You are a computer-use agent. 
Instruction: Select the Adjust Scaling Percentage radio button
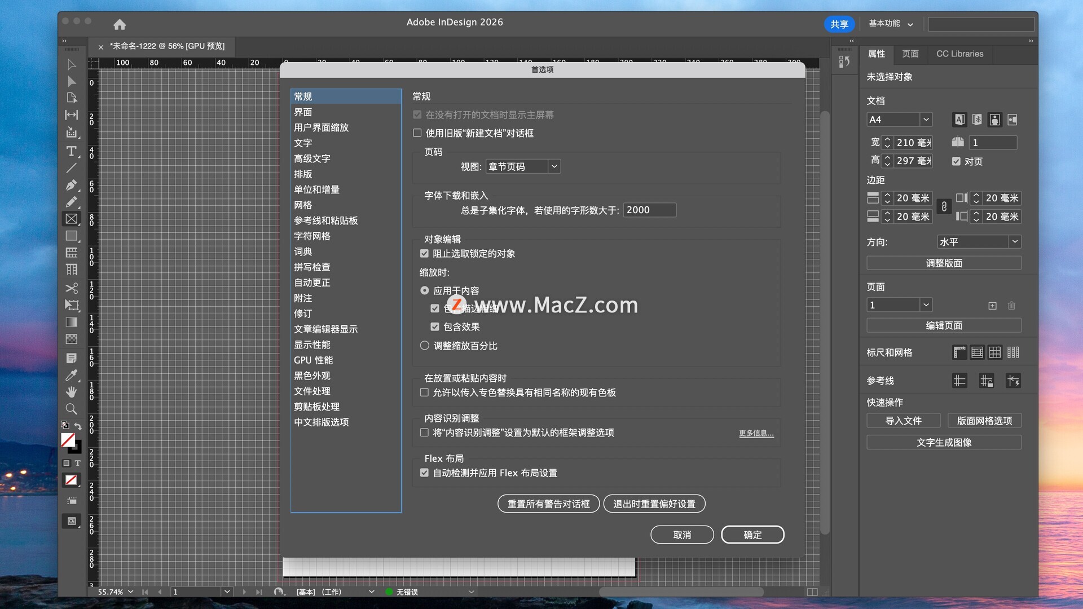point(425,346)
